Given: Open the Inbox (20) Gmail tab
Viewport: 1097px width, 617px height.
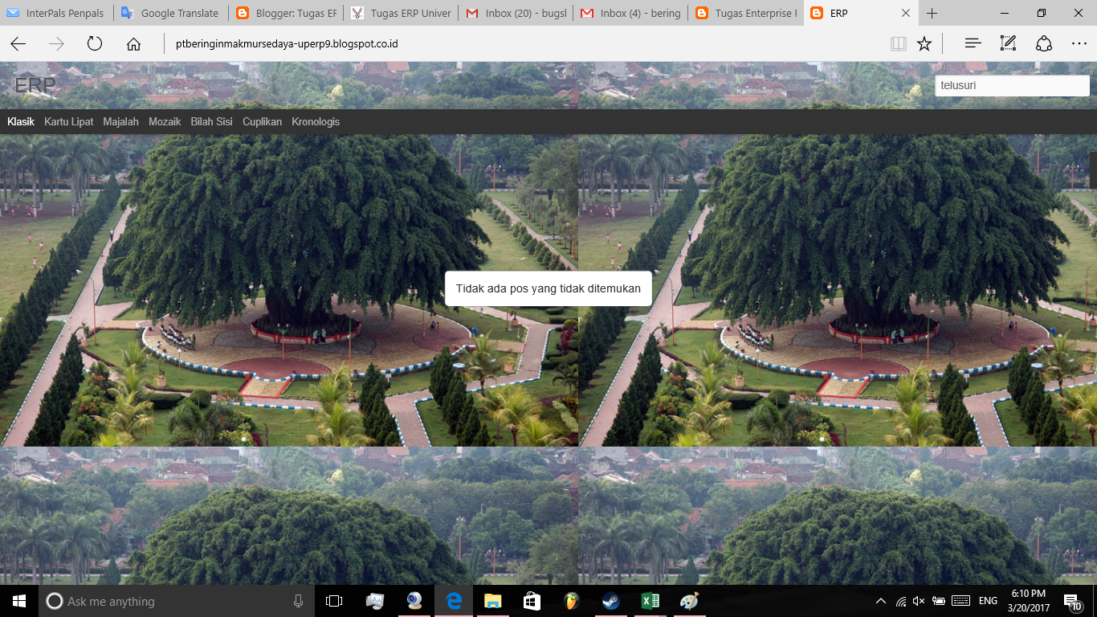Looking at the screenshot, I should [516, 13].
